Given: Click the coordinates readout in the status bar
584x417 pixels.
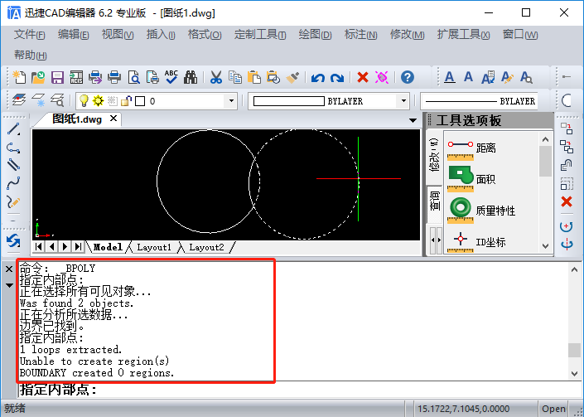Looking at the screenshot, I should pyautogui.click(x=464, y=409).
